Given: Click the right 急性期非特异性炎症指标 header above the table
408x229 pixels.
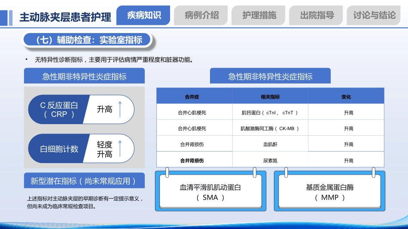Looking at the screenshot, I should pyautogui.click(x=270, y=76).
